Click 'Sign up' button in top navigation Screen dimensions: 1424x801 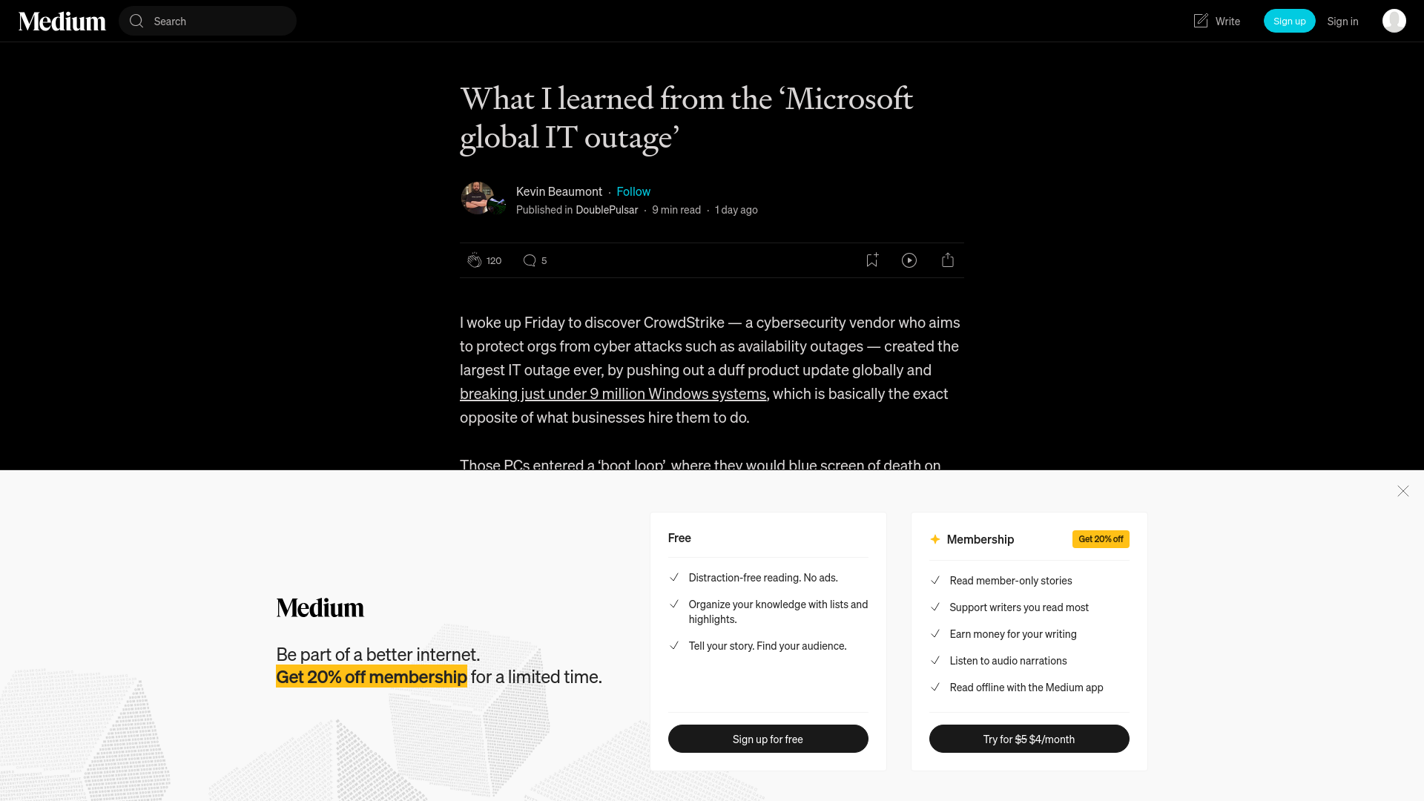click(1289, 21)
